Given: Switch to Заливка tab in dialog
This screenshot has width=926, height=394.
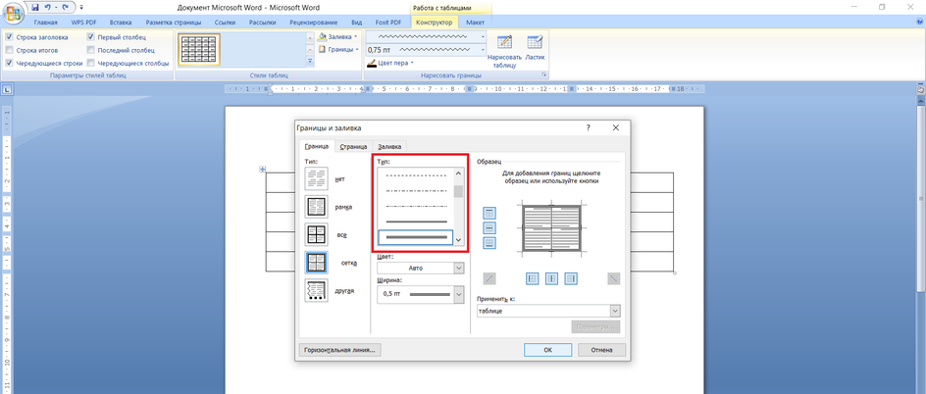Looking at the screenshot, I should tap(389, 146).
